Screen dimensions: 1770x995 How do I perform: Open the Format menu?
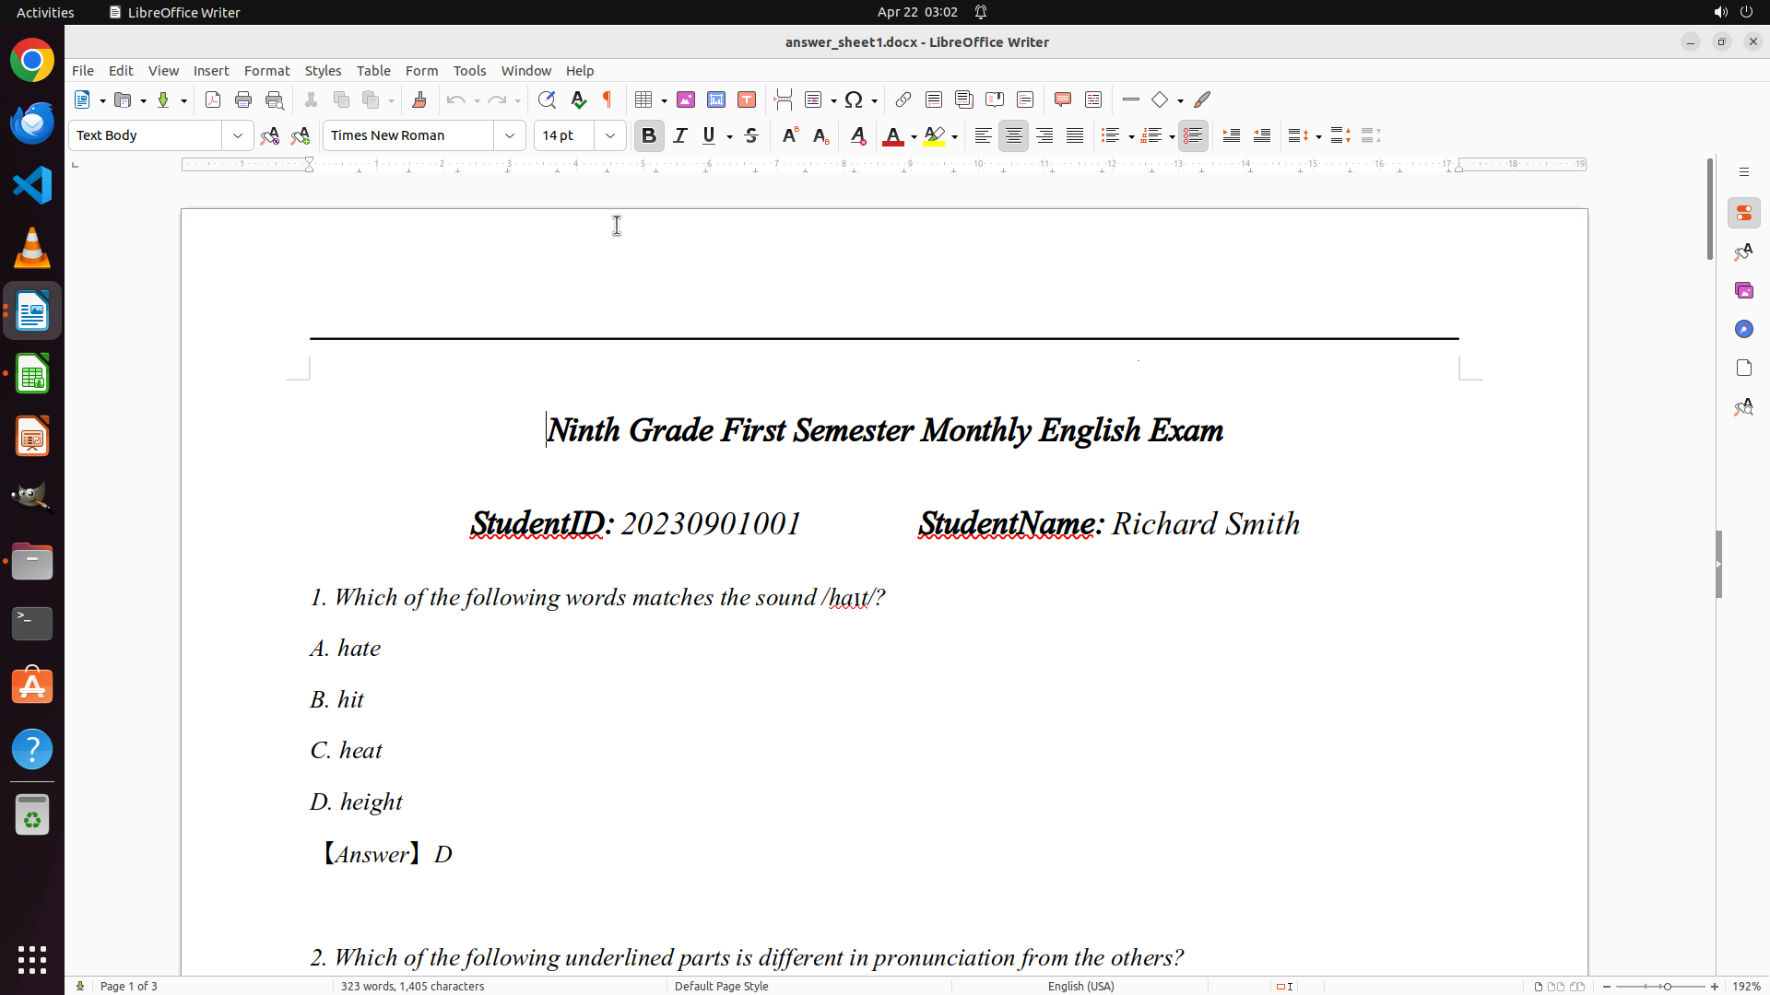[266, 71]
